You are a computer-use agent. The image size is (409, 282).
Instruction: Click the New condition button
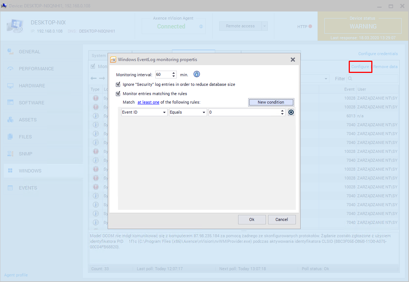click(271, 102)
